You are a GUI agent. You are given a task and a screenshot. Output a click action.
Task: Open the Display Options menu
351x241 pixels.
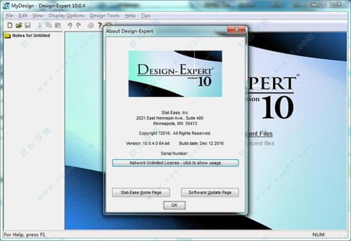[x=66, y=16]
